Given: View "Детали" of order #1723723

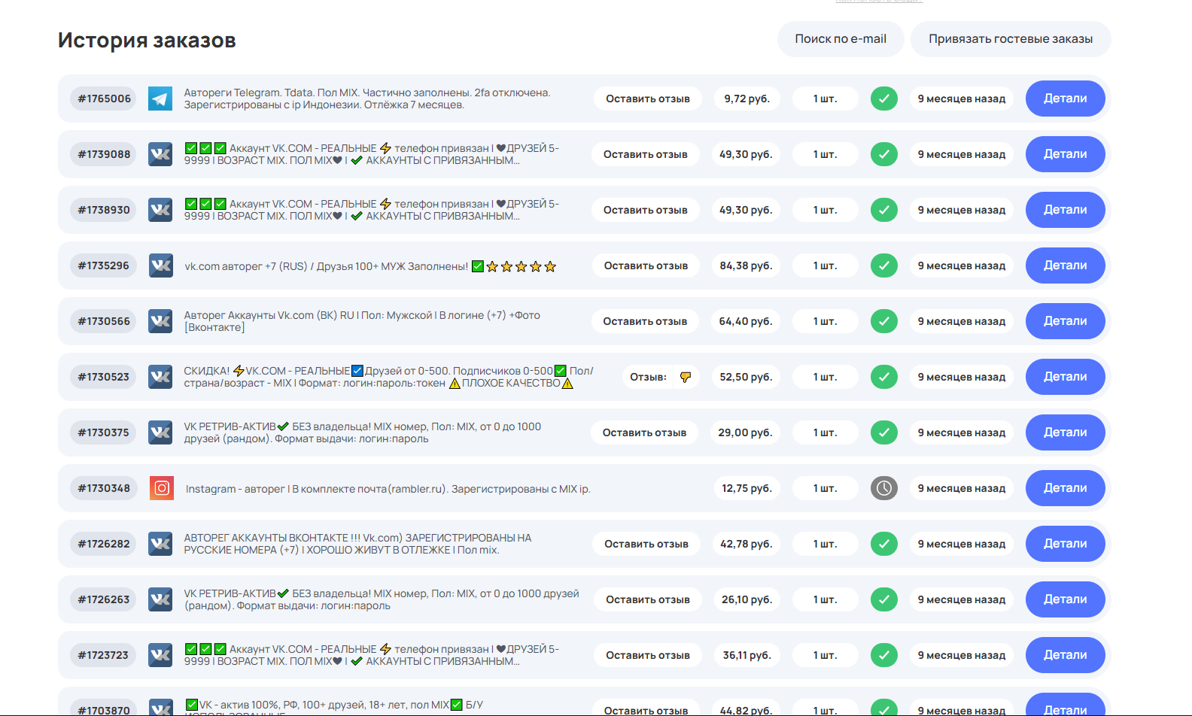Looking at the screenshot, I should pyautogui.click(x=1065, y=655).
